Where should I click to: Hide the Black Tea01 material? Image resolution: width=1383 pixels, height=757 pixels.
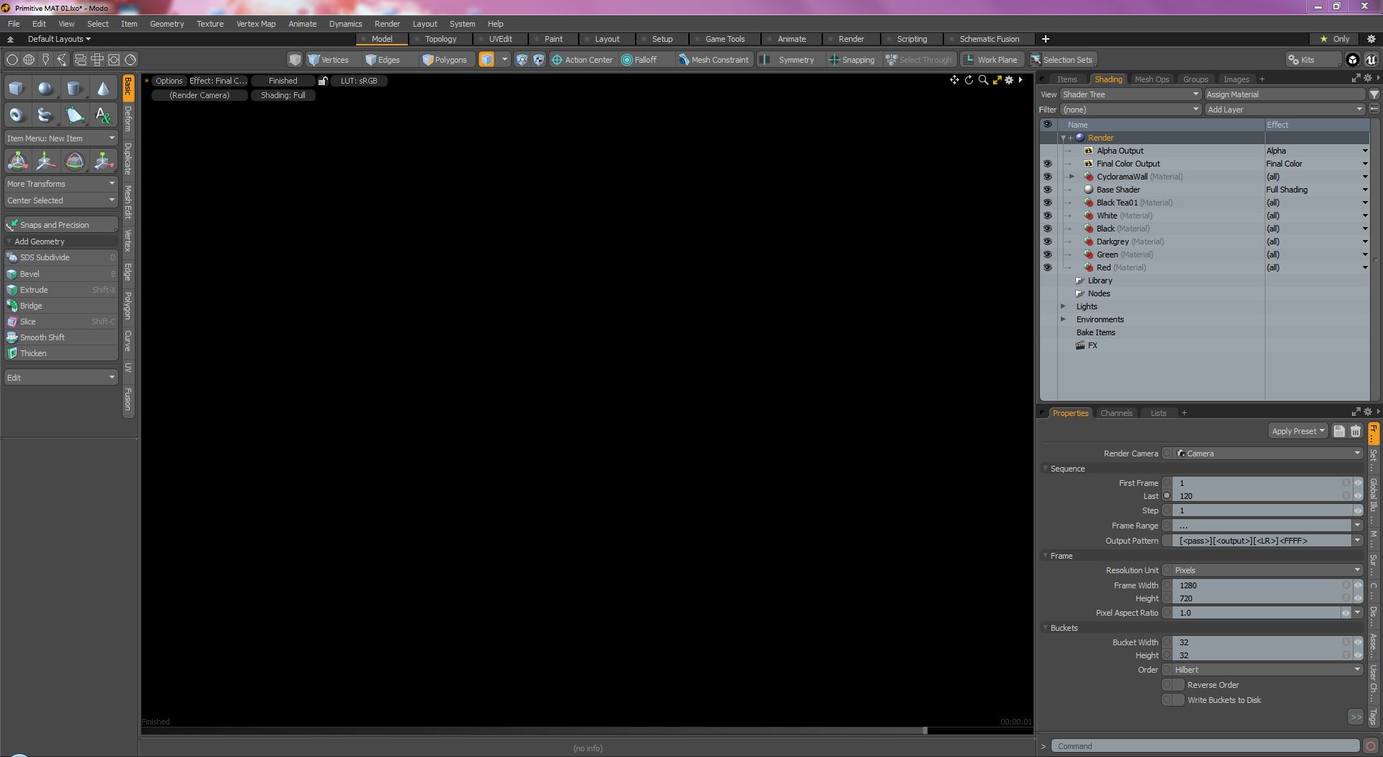click(1047, 203)
